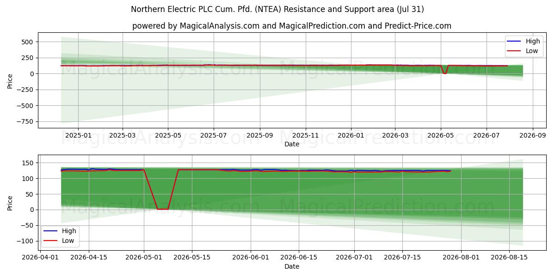Viewport: 555px width, 277px height.
Task: Click the '2026-07' tick label on top chart
Action: pyautogui.click(x=486, y=135)
